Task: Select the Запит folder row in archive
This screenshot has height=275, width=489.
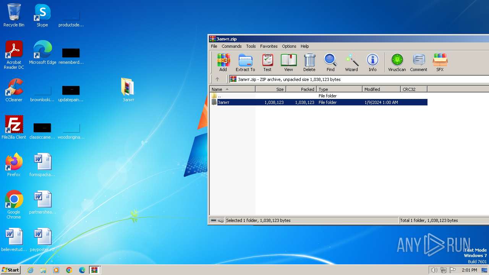Action: click(319, 102)
